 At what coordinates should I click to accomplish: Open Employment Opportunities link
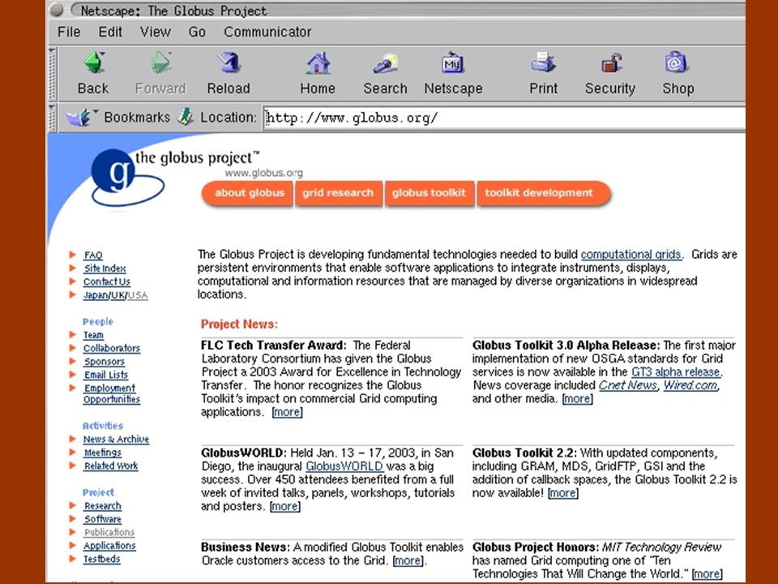(112, 394)
